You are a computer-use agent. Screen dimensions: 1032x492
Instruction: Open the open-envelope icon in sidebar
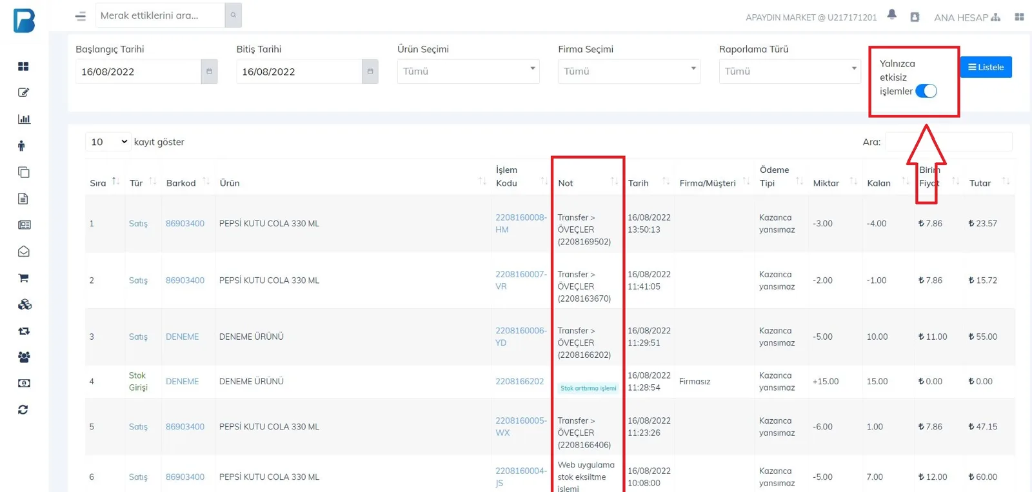(x=24, y=251)
